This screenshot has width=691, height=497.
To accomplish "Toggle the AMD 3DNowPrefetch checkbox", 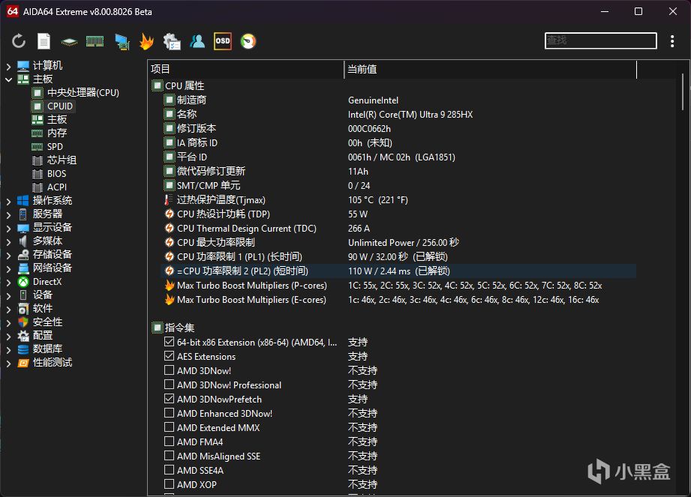I will click(x=169, y=399).
